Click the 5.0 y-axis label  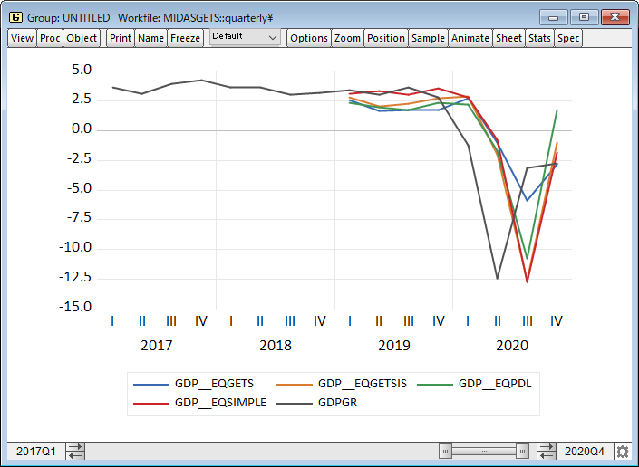82,70
